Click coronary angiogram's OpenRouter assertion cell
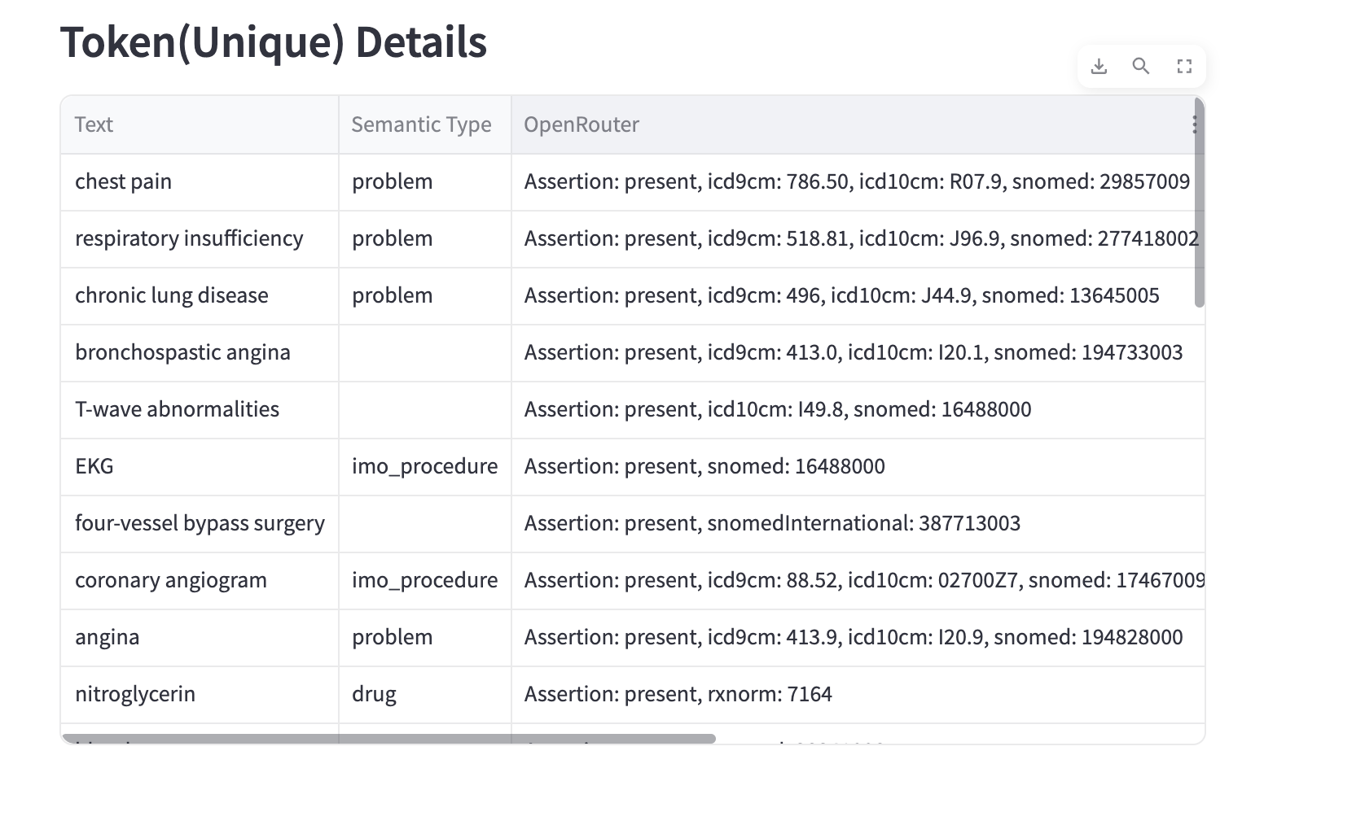1365x825 pixels. click(857, 580)
